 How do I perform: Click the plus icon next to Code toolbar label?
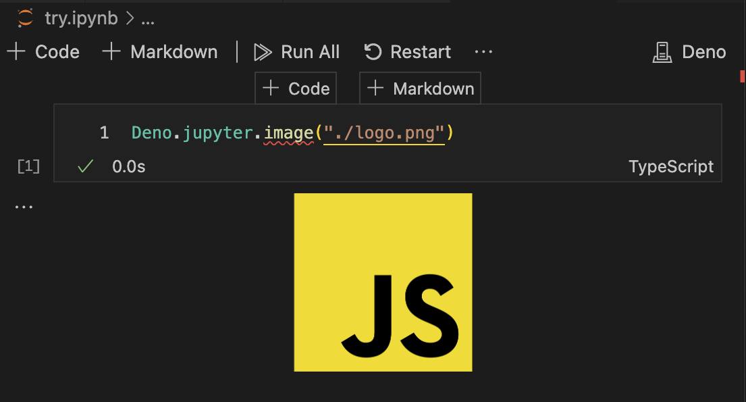16,51
